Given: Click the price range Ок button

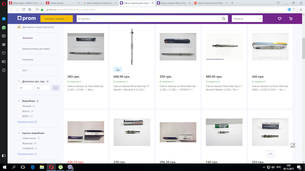Looking at the screenshot, I should pos(55,88).
